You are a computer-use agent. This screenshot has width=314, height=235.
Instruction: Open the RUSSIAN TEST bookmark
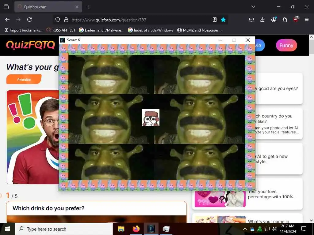tap(61, 30)
